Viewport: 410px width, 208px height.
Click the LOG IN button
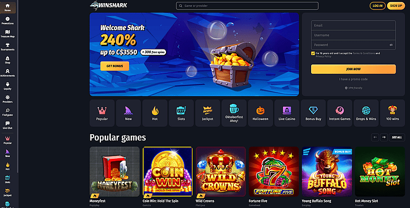[377, 6]
